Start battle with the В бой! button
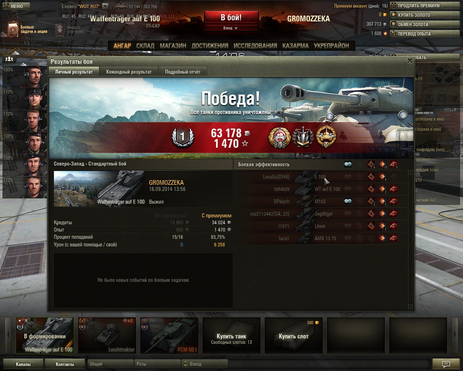463x371 pixels. click(231, 17)
